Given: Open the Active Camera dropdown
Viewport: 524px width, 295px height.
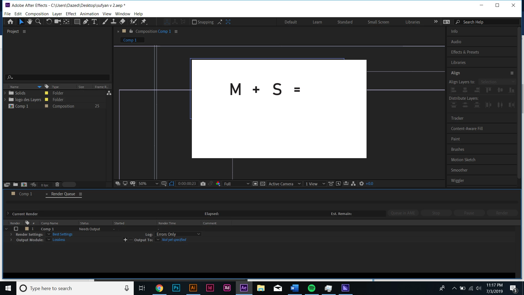Looking at the screenshot, I should pyautogui.click(x=284, y=184).
